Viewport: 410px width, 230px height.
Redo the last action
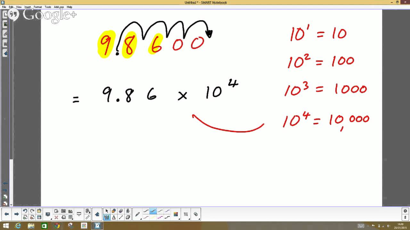click(32, 211)
